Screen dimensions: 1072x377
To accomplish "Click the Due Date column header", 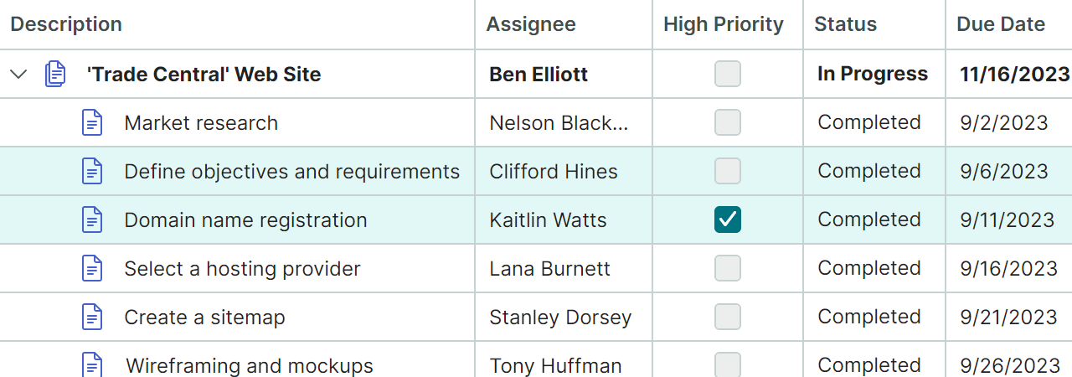I will coord(1001,24).
